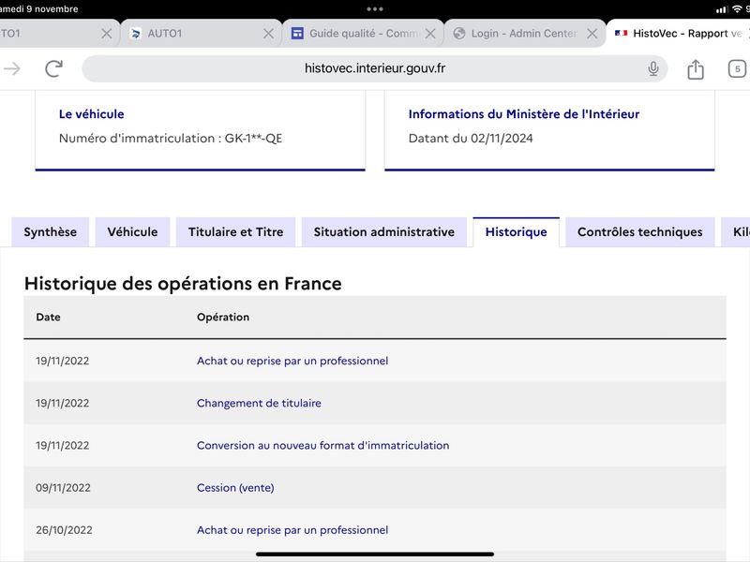Click the globe favicon of Login tab

[x=459, y=34]
